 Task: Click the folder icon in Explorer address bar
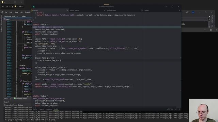coord(15,6)
